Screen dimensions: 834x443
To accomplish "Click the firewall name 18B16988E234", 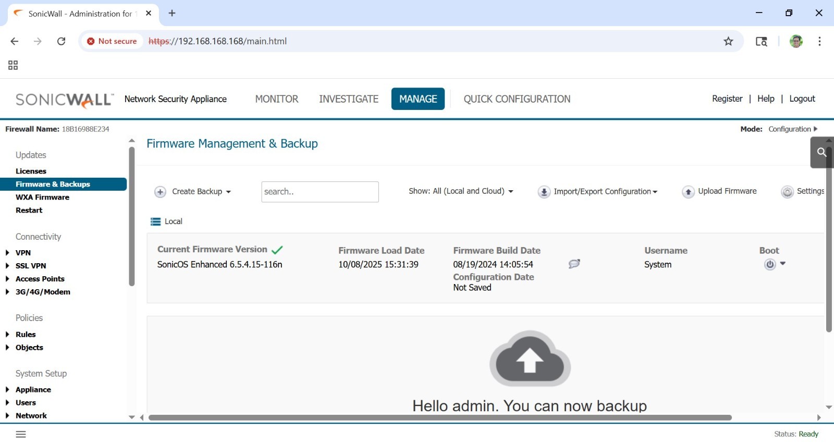I will click(85, 129).
